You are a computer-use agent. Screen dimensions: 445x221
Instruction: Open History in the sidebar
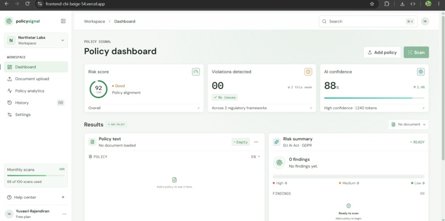click(36, 103)
